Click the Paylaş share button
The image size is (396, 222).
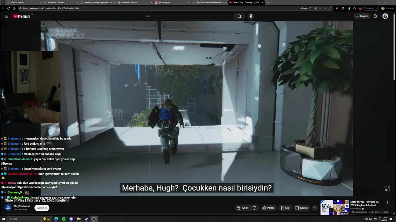[268, 208]
